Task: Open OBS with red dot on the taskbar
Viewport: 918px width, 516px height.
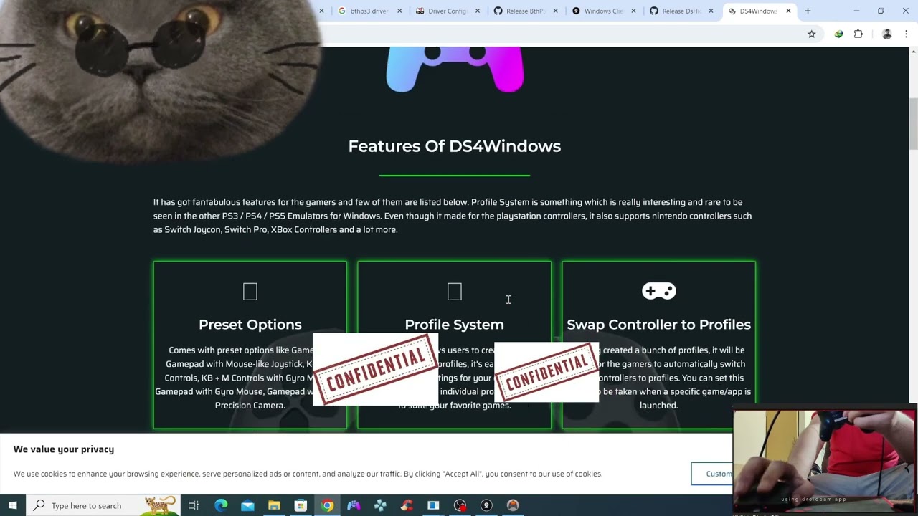Action: click(x=460, y=505)
